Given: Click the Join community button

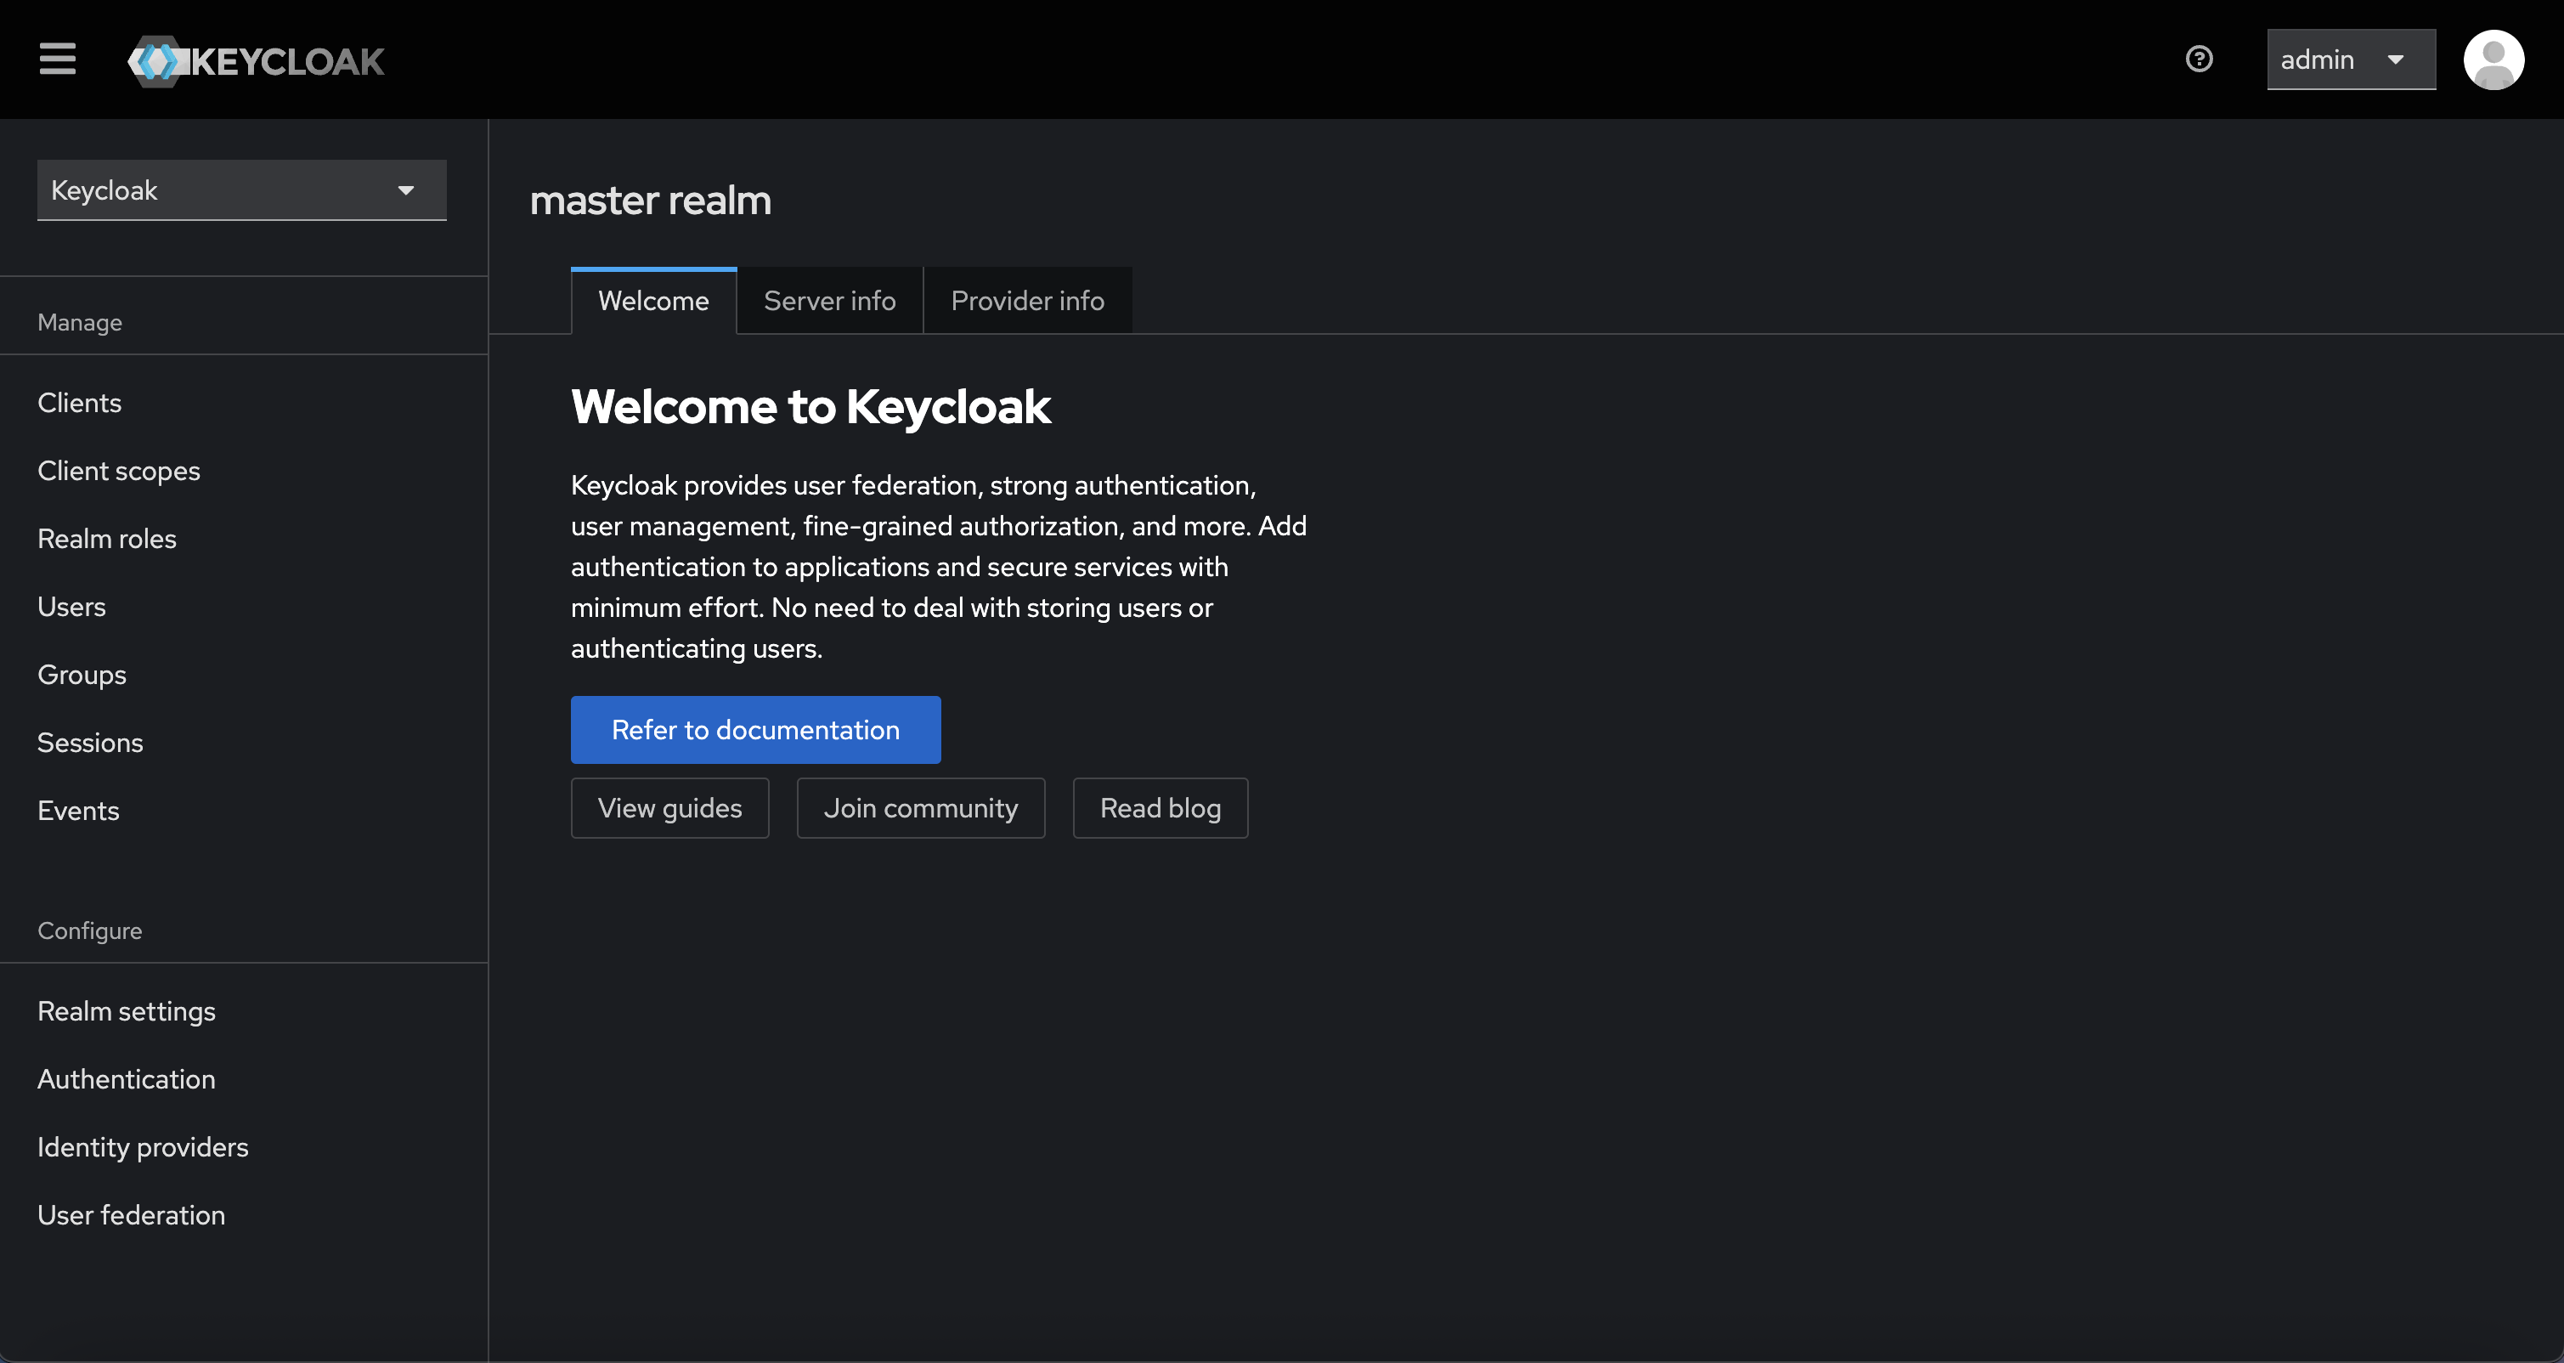Looking at the screenshot, I should [x=921, y=808].
